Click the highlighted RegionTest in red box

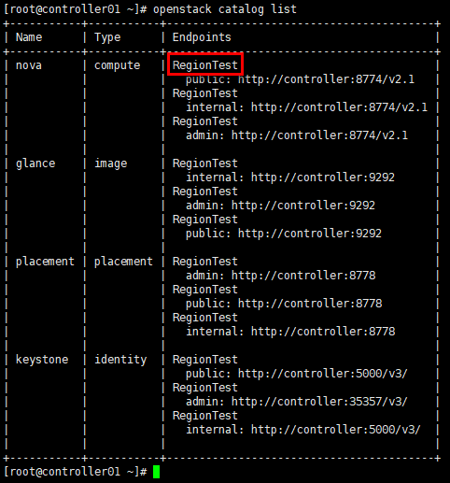[x=205, y=64]
